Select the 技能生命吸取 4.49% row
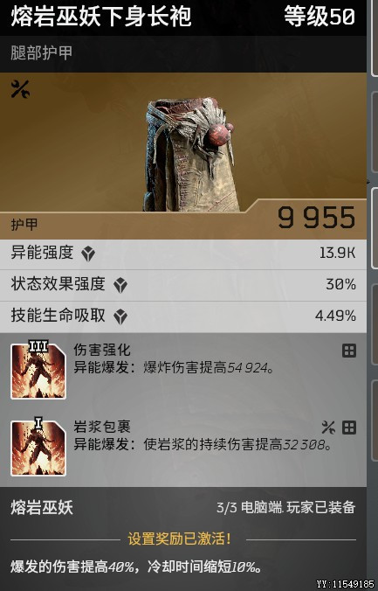Image resolution: width=378 pixels, height=591 pixels. pyautogui.click(x=183, y=317)
